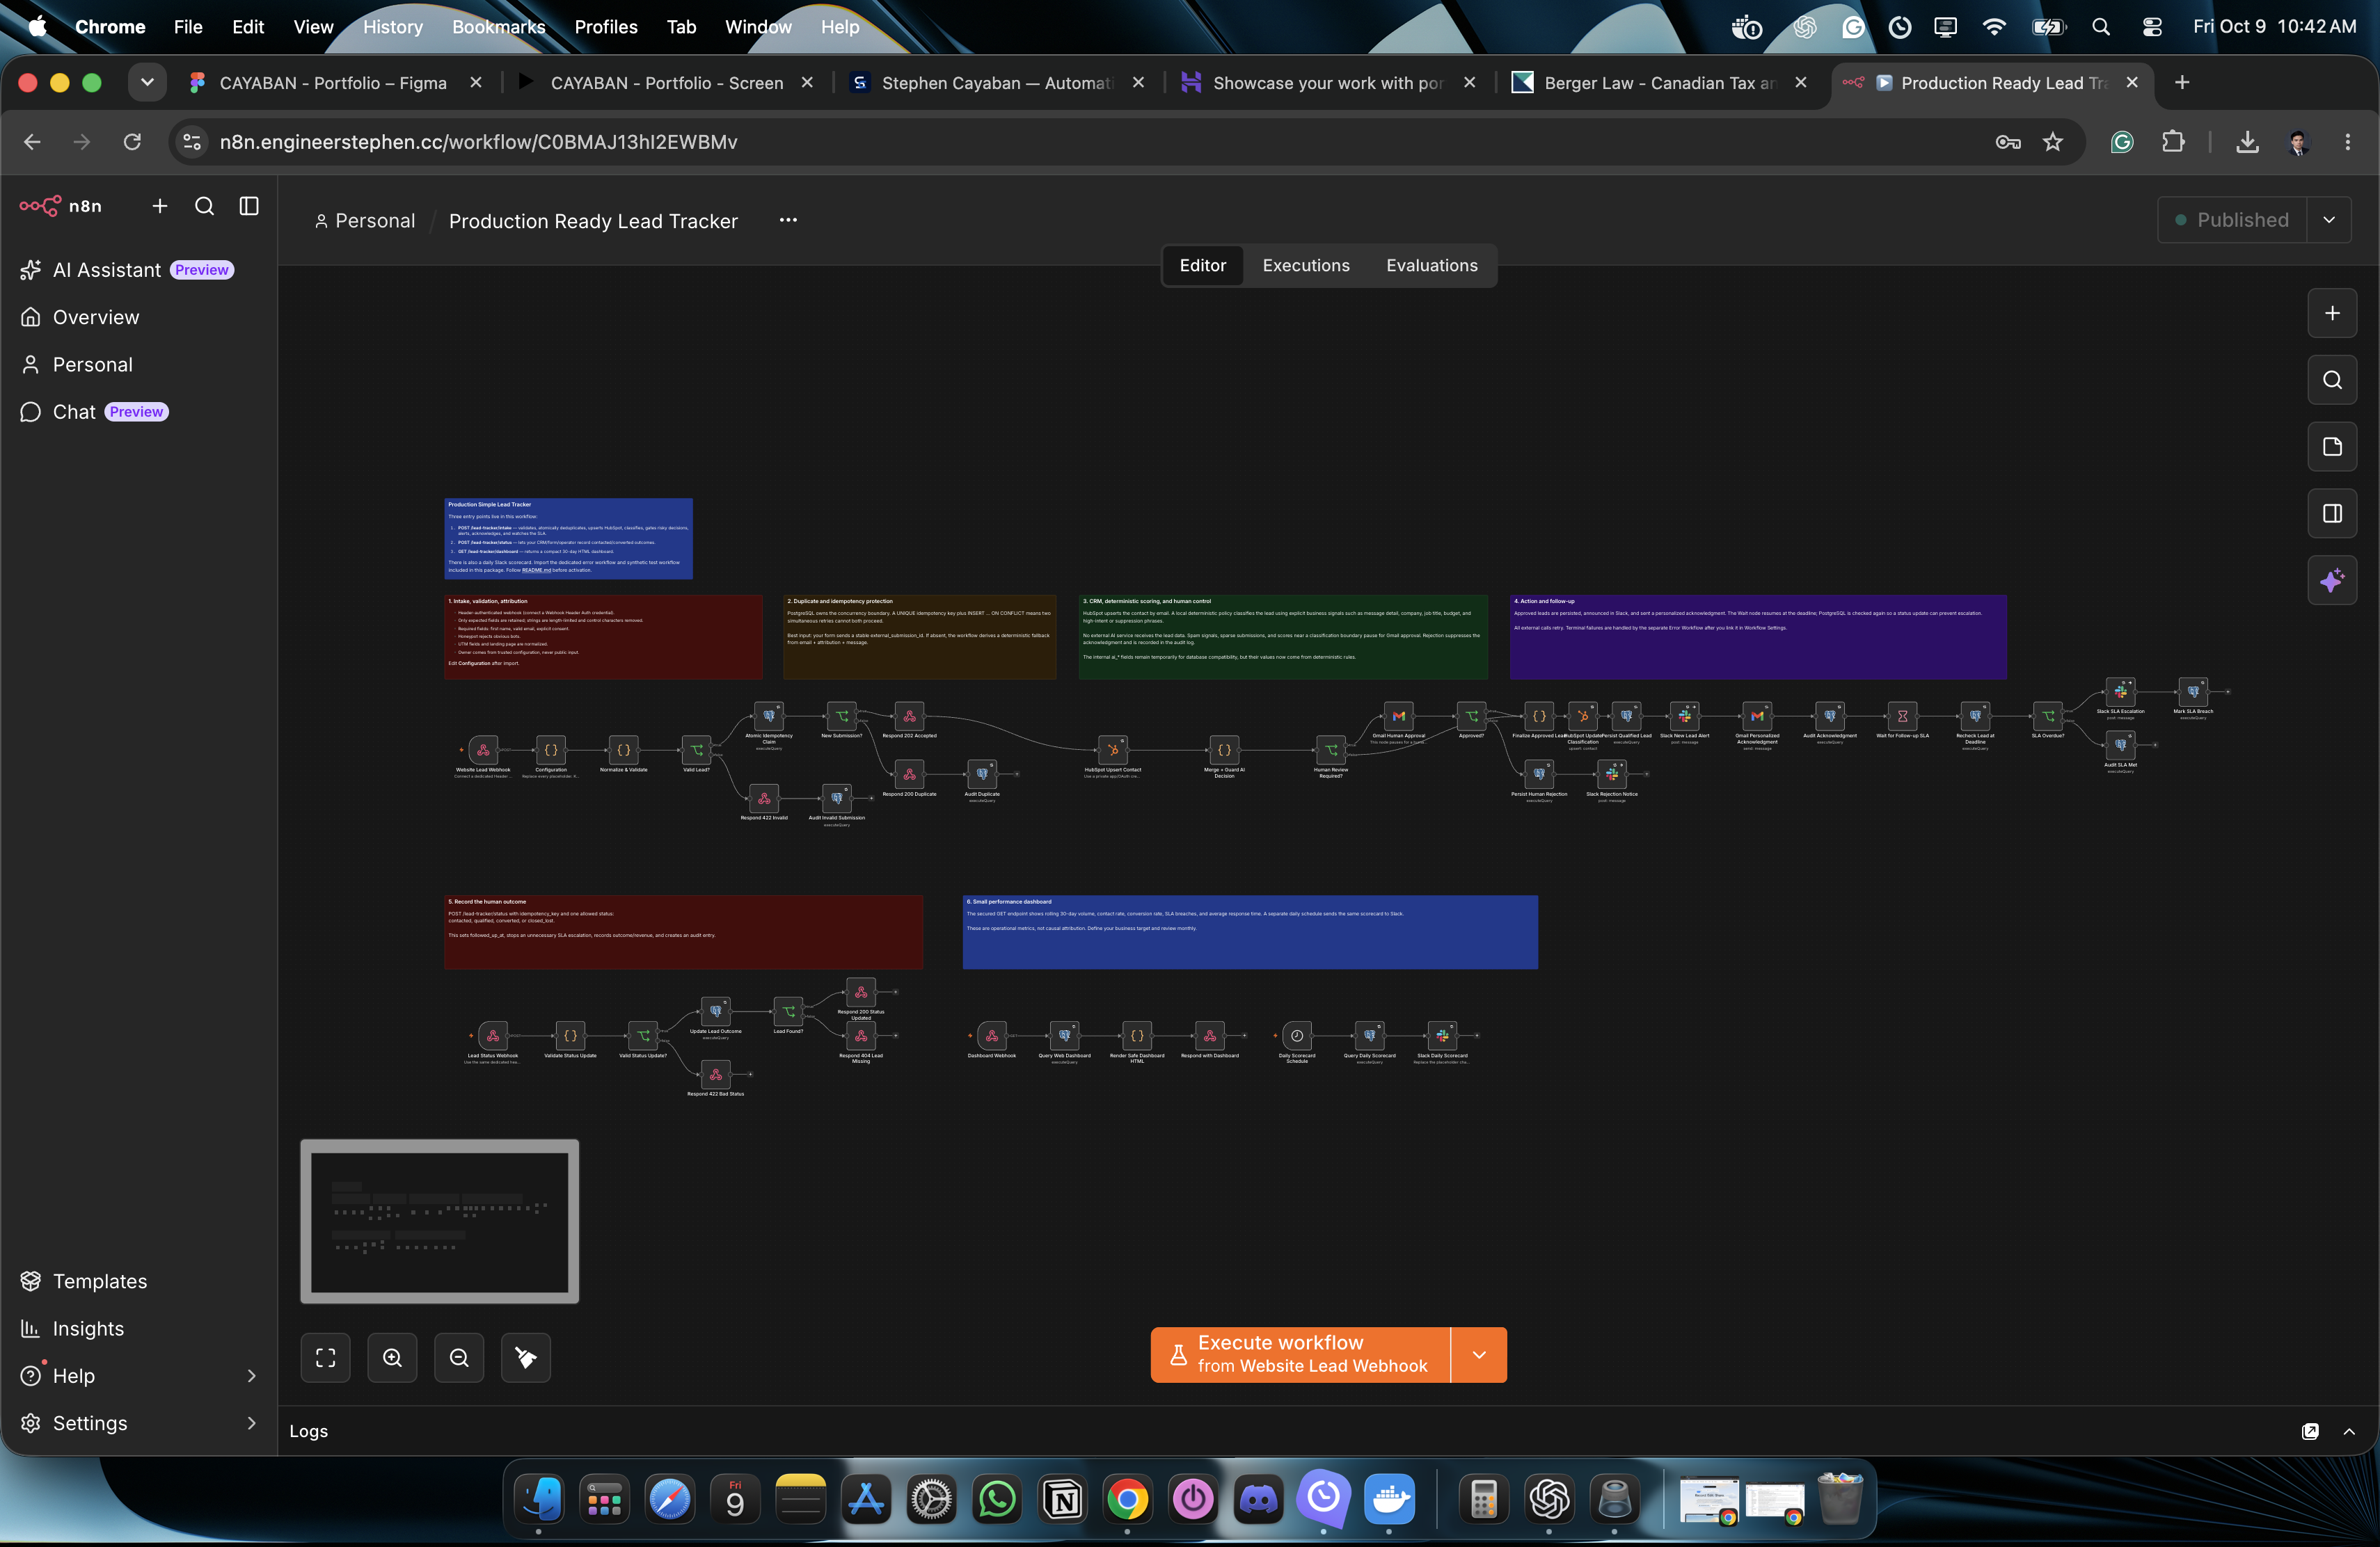Select the Dashboard Webhook node
Image resolution: width=2380 pixels, height=1547 pixels.
pos(992,1035)
